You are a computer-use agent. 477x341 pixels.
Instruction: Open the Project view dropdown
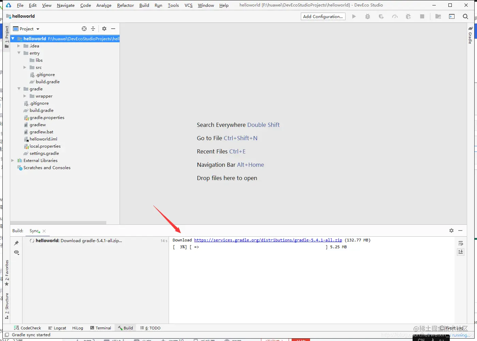(x=26, y=29)
